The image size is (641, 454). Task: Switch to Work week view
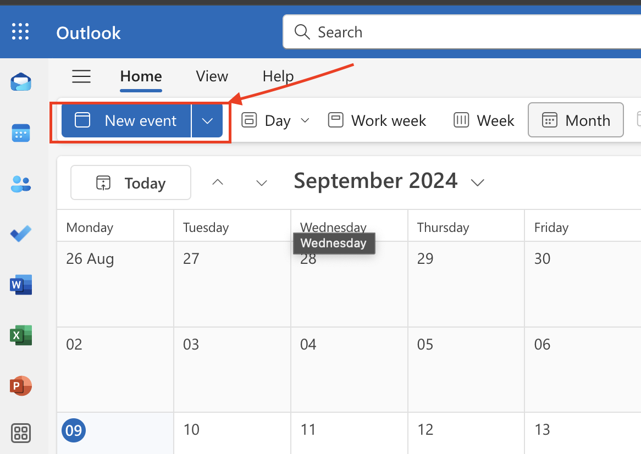click(377, 120)
